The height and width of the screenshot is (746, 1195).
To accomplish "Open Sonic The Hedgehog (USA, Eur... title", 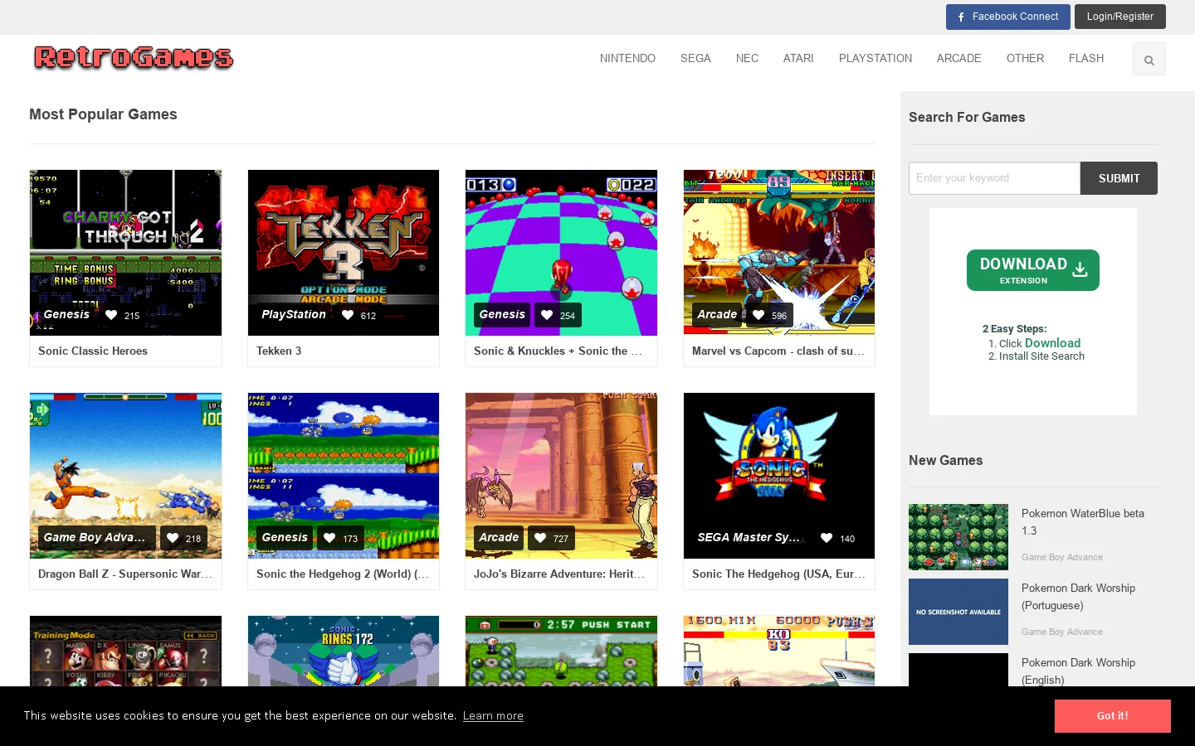I will 778,574.
